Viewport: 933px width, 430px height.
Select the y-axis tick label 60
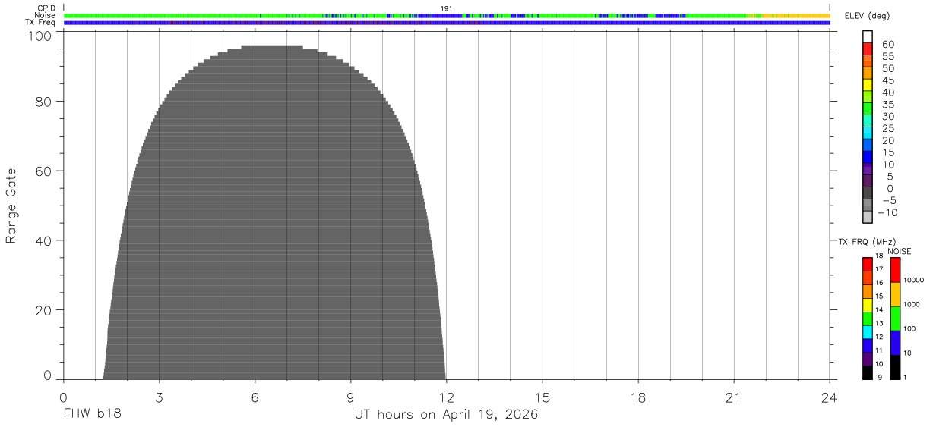[43, 171]
